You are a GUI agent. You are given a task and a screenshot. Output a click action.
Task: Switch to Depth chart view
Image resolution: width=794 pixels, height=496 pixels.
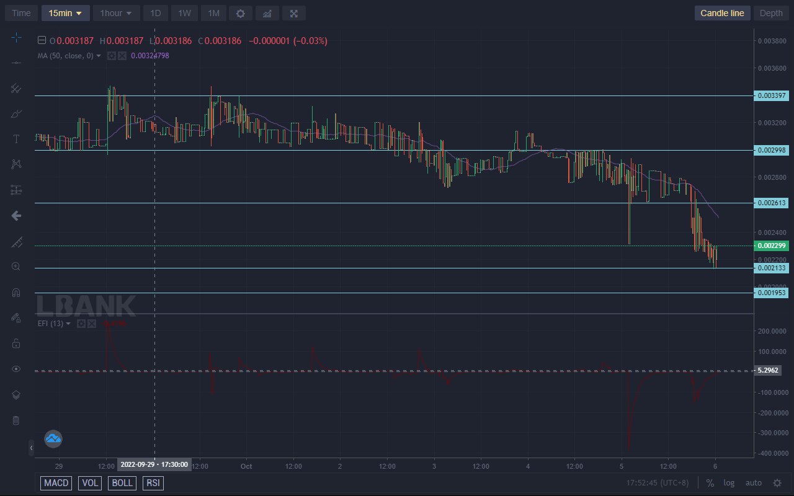coord(771,13)
